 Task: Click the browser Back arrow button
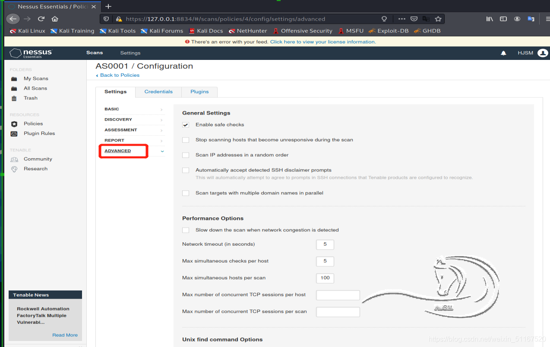(13, 19)
